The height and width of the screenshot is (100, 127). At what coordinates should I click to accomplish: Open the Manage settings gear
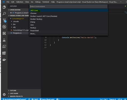point(4,94)
